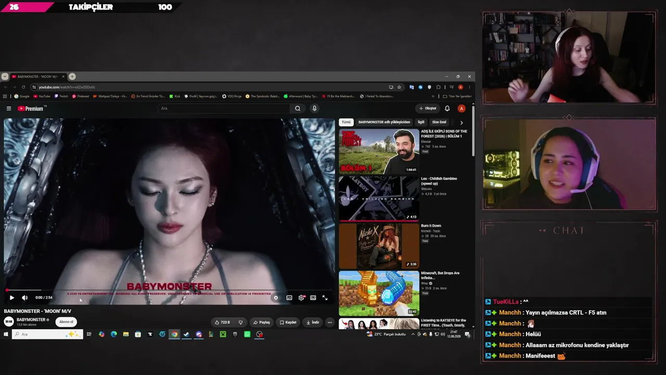Screen dimensions: 666x375
Task: Play the BABYMONSTER MOON video
Action: [x=11, y=298]
